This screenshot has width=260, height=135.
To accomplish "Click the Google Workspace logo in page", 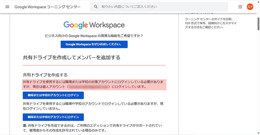I will (94, 25).
